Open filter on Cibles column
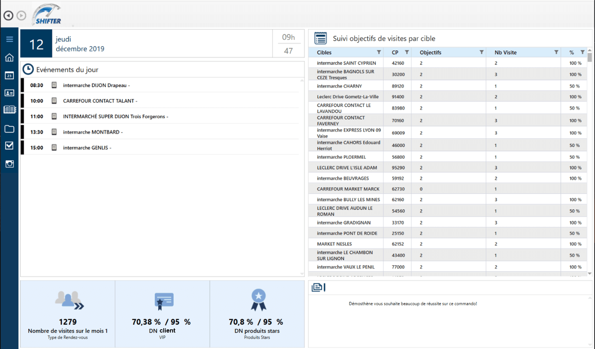The width and height of the screenshot is (595, 349). coord(379,52)
